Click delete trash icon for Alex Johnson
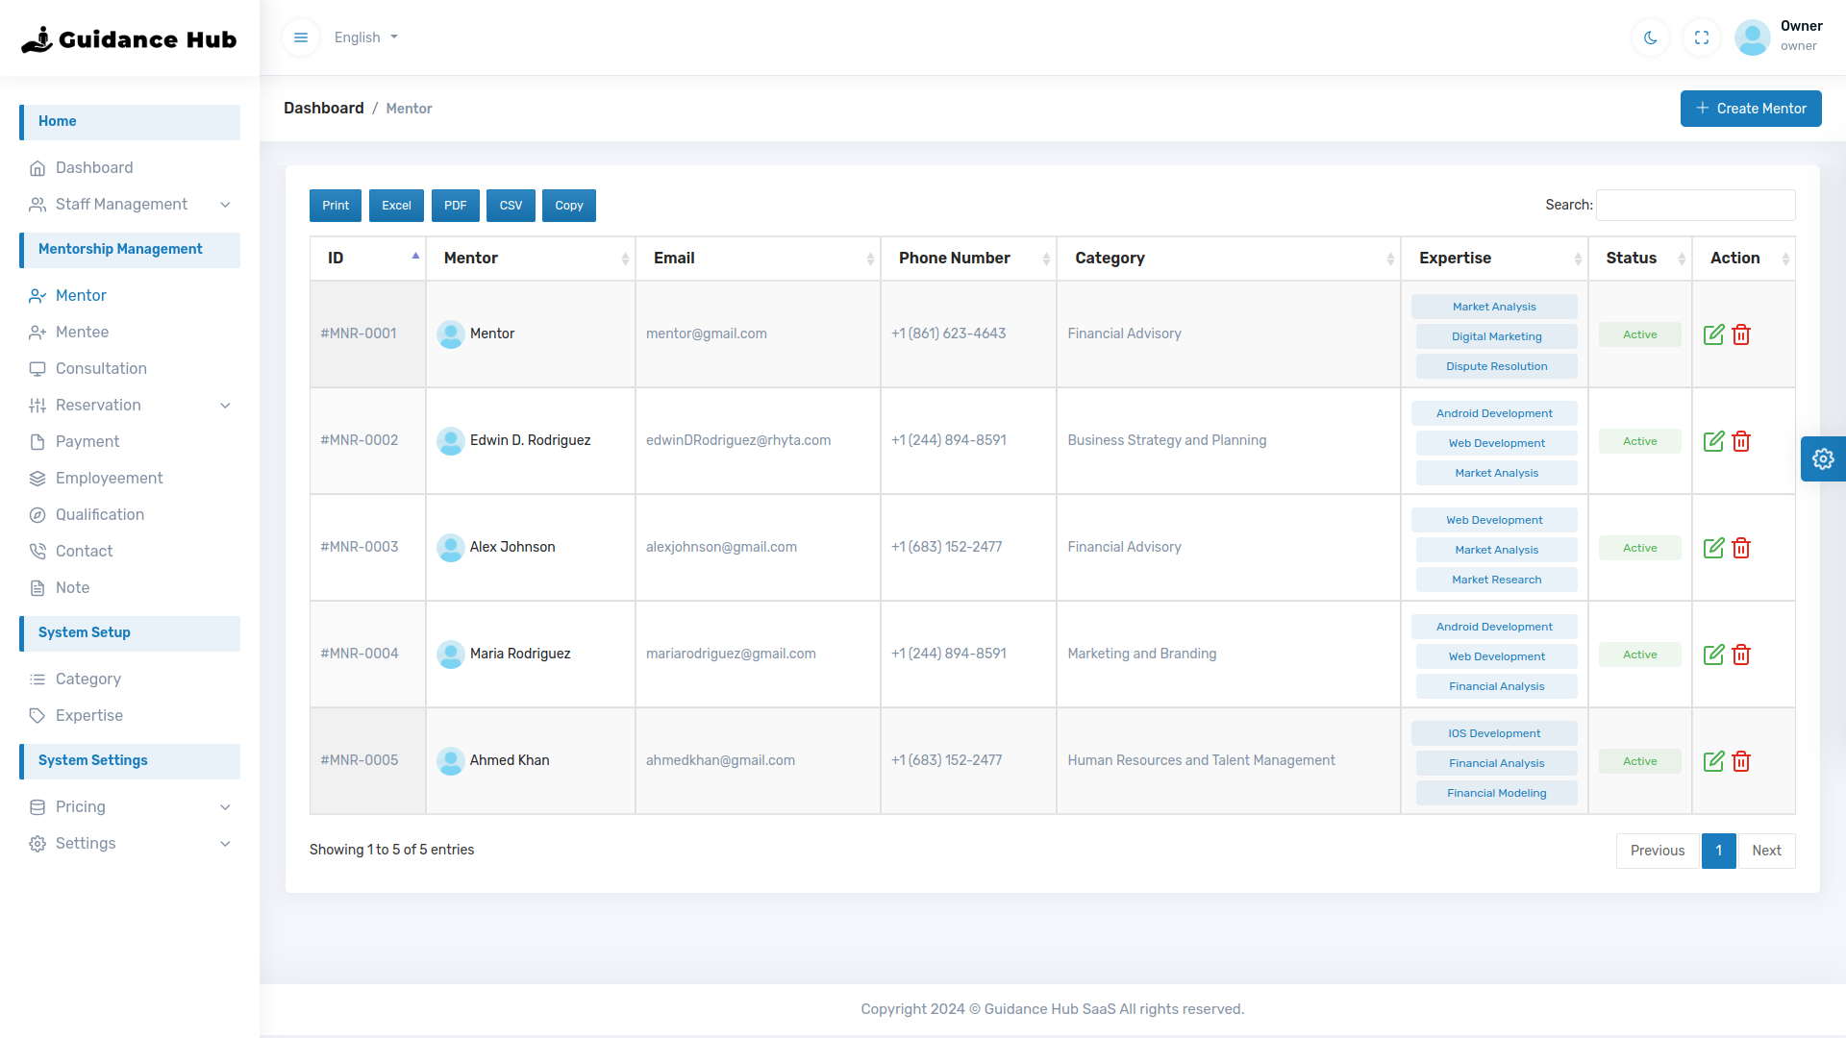Screen dimensions: 1846x1038 [1741, 548]
